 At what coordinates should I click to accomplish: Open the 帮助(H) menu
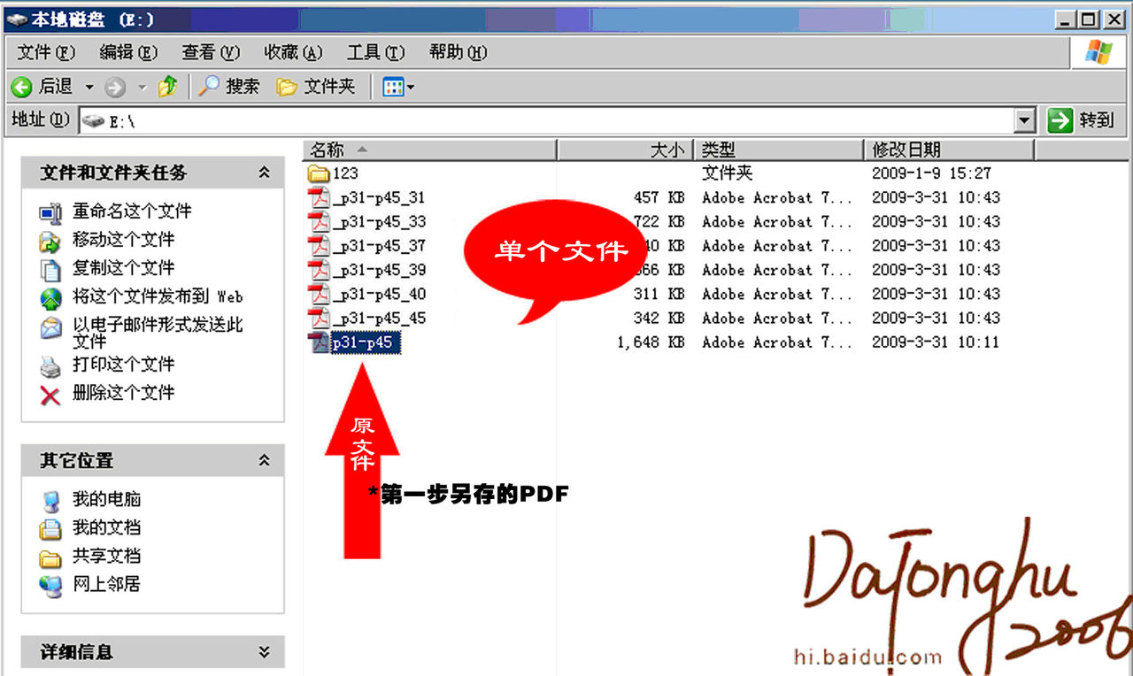(x=458, y=52)
